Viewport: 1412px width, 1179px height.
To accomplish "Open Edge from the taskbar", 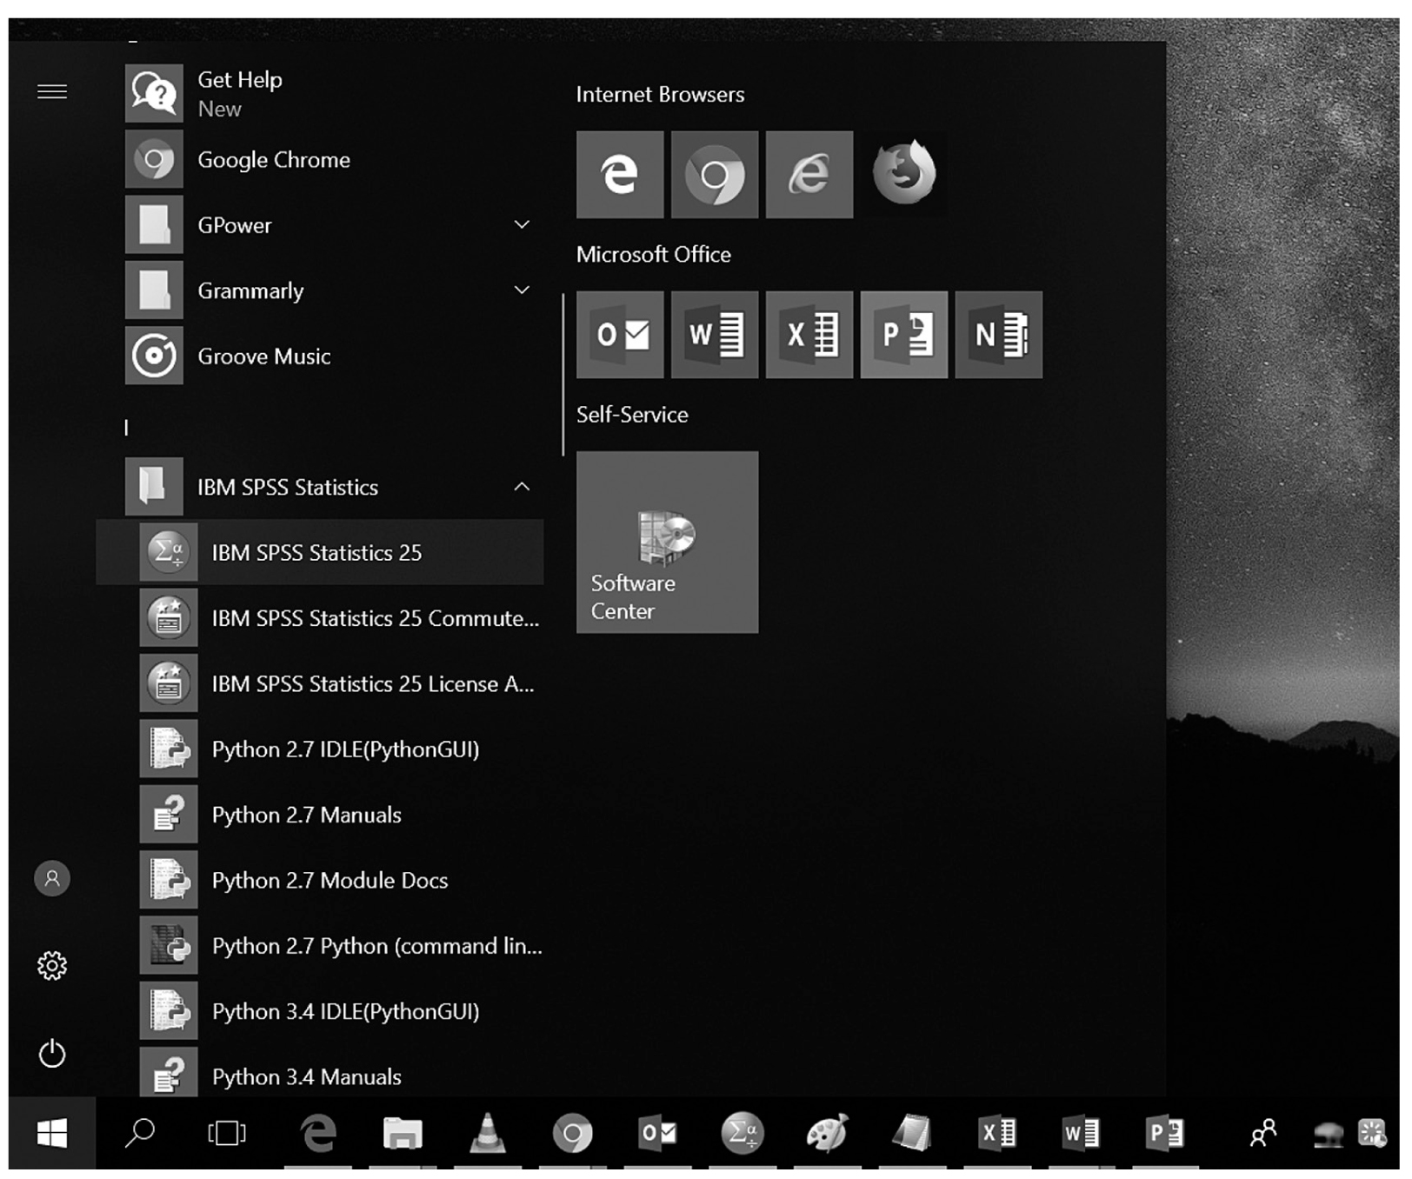I will pos(318,1134).
